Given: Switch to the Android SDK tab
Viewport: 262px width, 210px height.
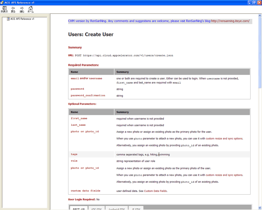Looking at the screenshot, I should (x=117, y=208).
